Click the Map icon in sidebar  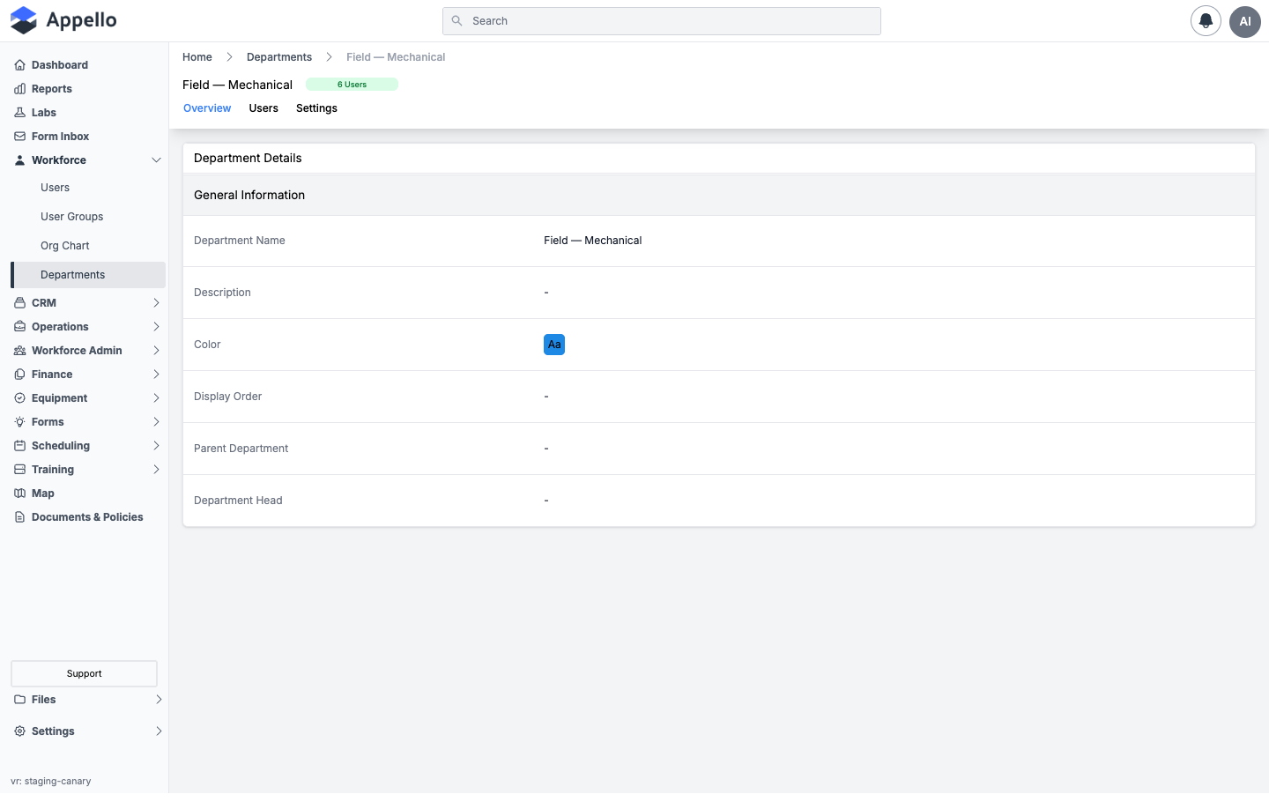[x=19, y=494]
